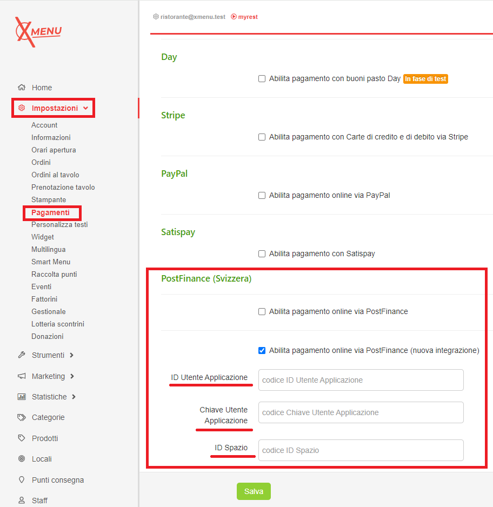This screenshot has height=507, width=493.
Task: Open Orari apertura settings page
Action: click(54, 150)
